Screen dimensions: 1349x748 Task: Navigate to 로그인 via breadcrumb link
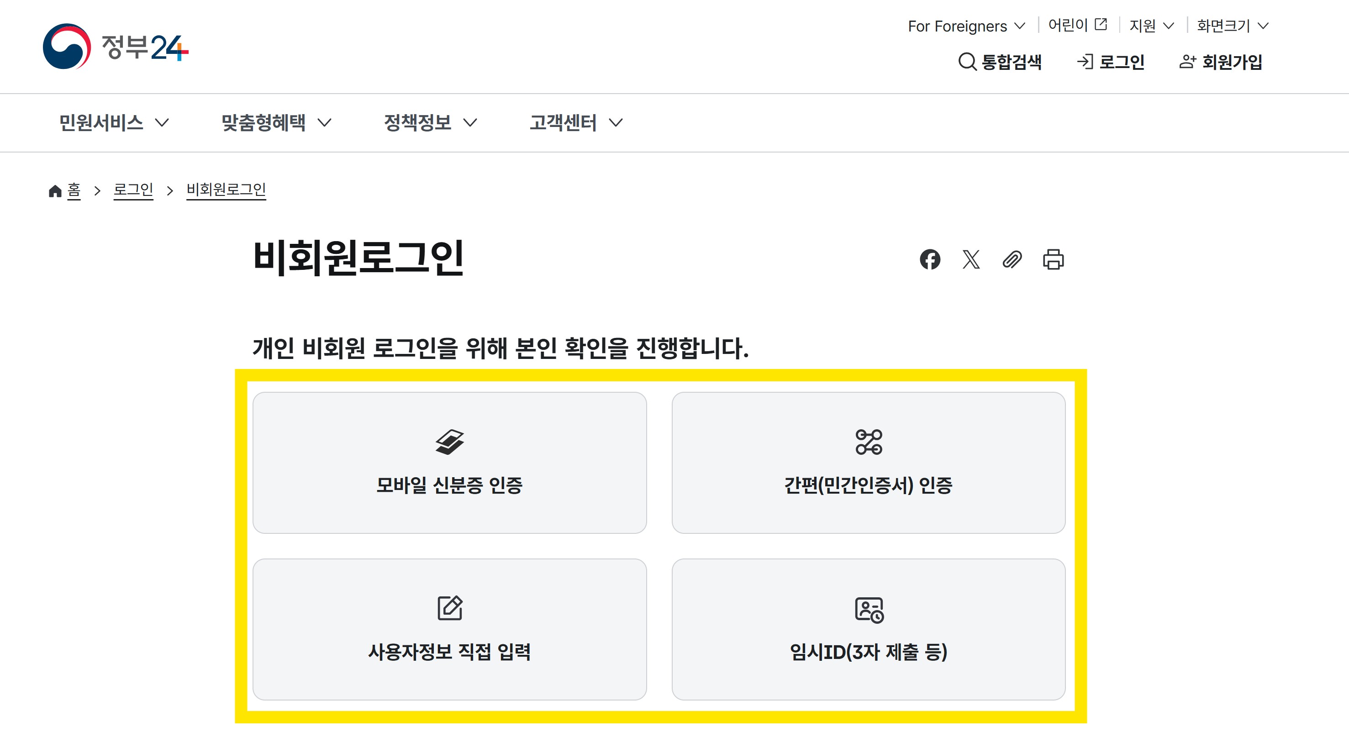(x=133, y=190)
